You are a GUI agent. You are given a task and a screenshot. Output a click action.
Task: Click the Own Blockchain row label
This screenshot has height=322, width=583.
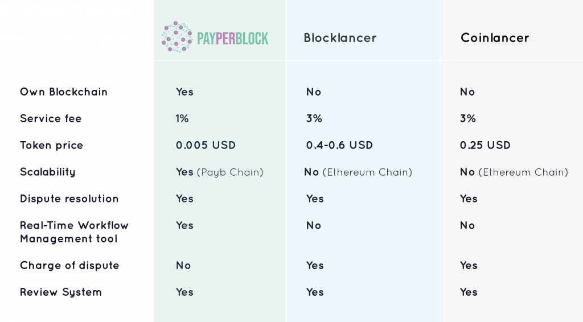pyautogui.click(x=64, y=92)
